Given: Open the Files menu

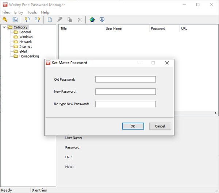Looking at the screenshot, I should (6, 12).
